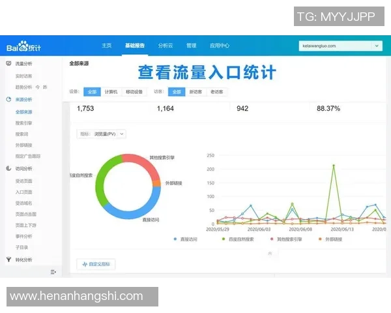Select 移动设备 device filter
This screenshot has height=313, width=391.
[134, 92]
